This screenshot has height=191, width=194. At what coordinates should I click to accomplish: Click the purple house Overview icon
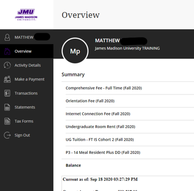pyautogui.click(x=7, y=51)
